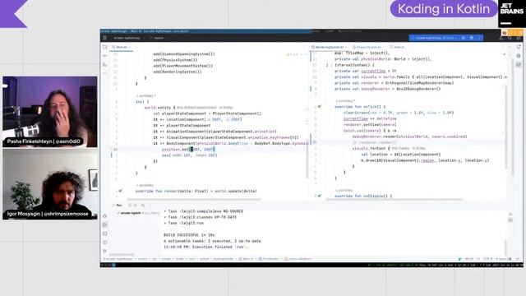Open Version Control icon in bottom-left sidebar
The height and width of the screenshot is (296, 526).
[x=105, y=251]
